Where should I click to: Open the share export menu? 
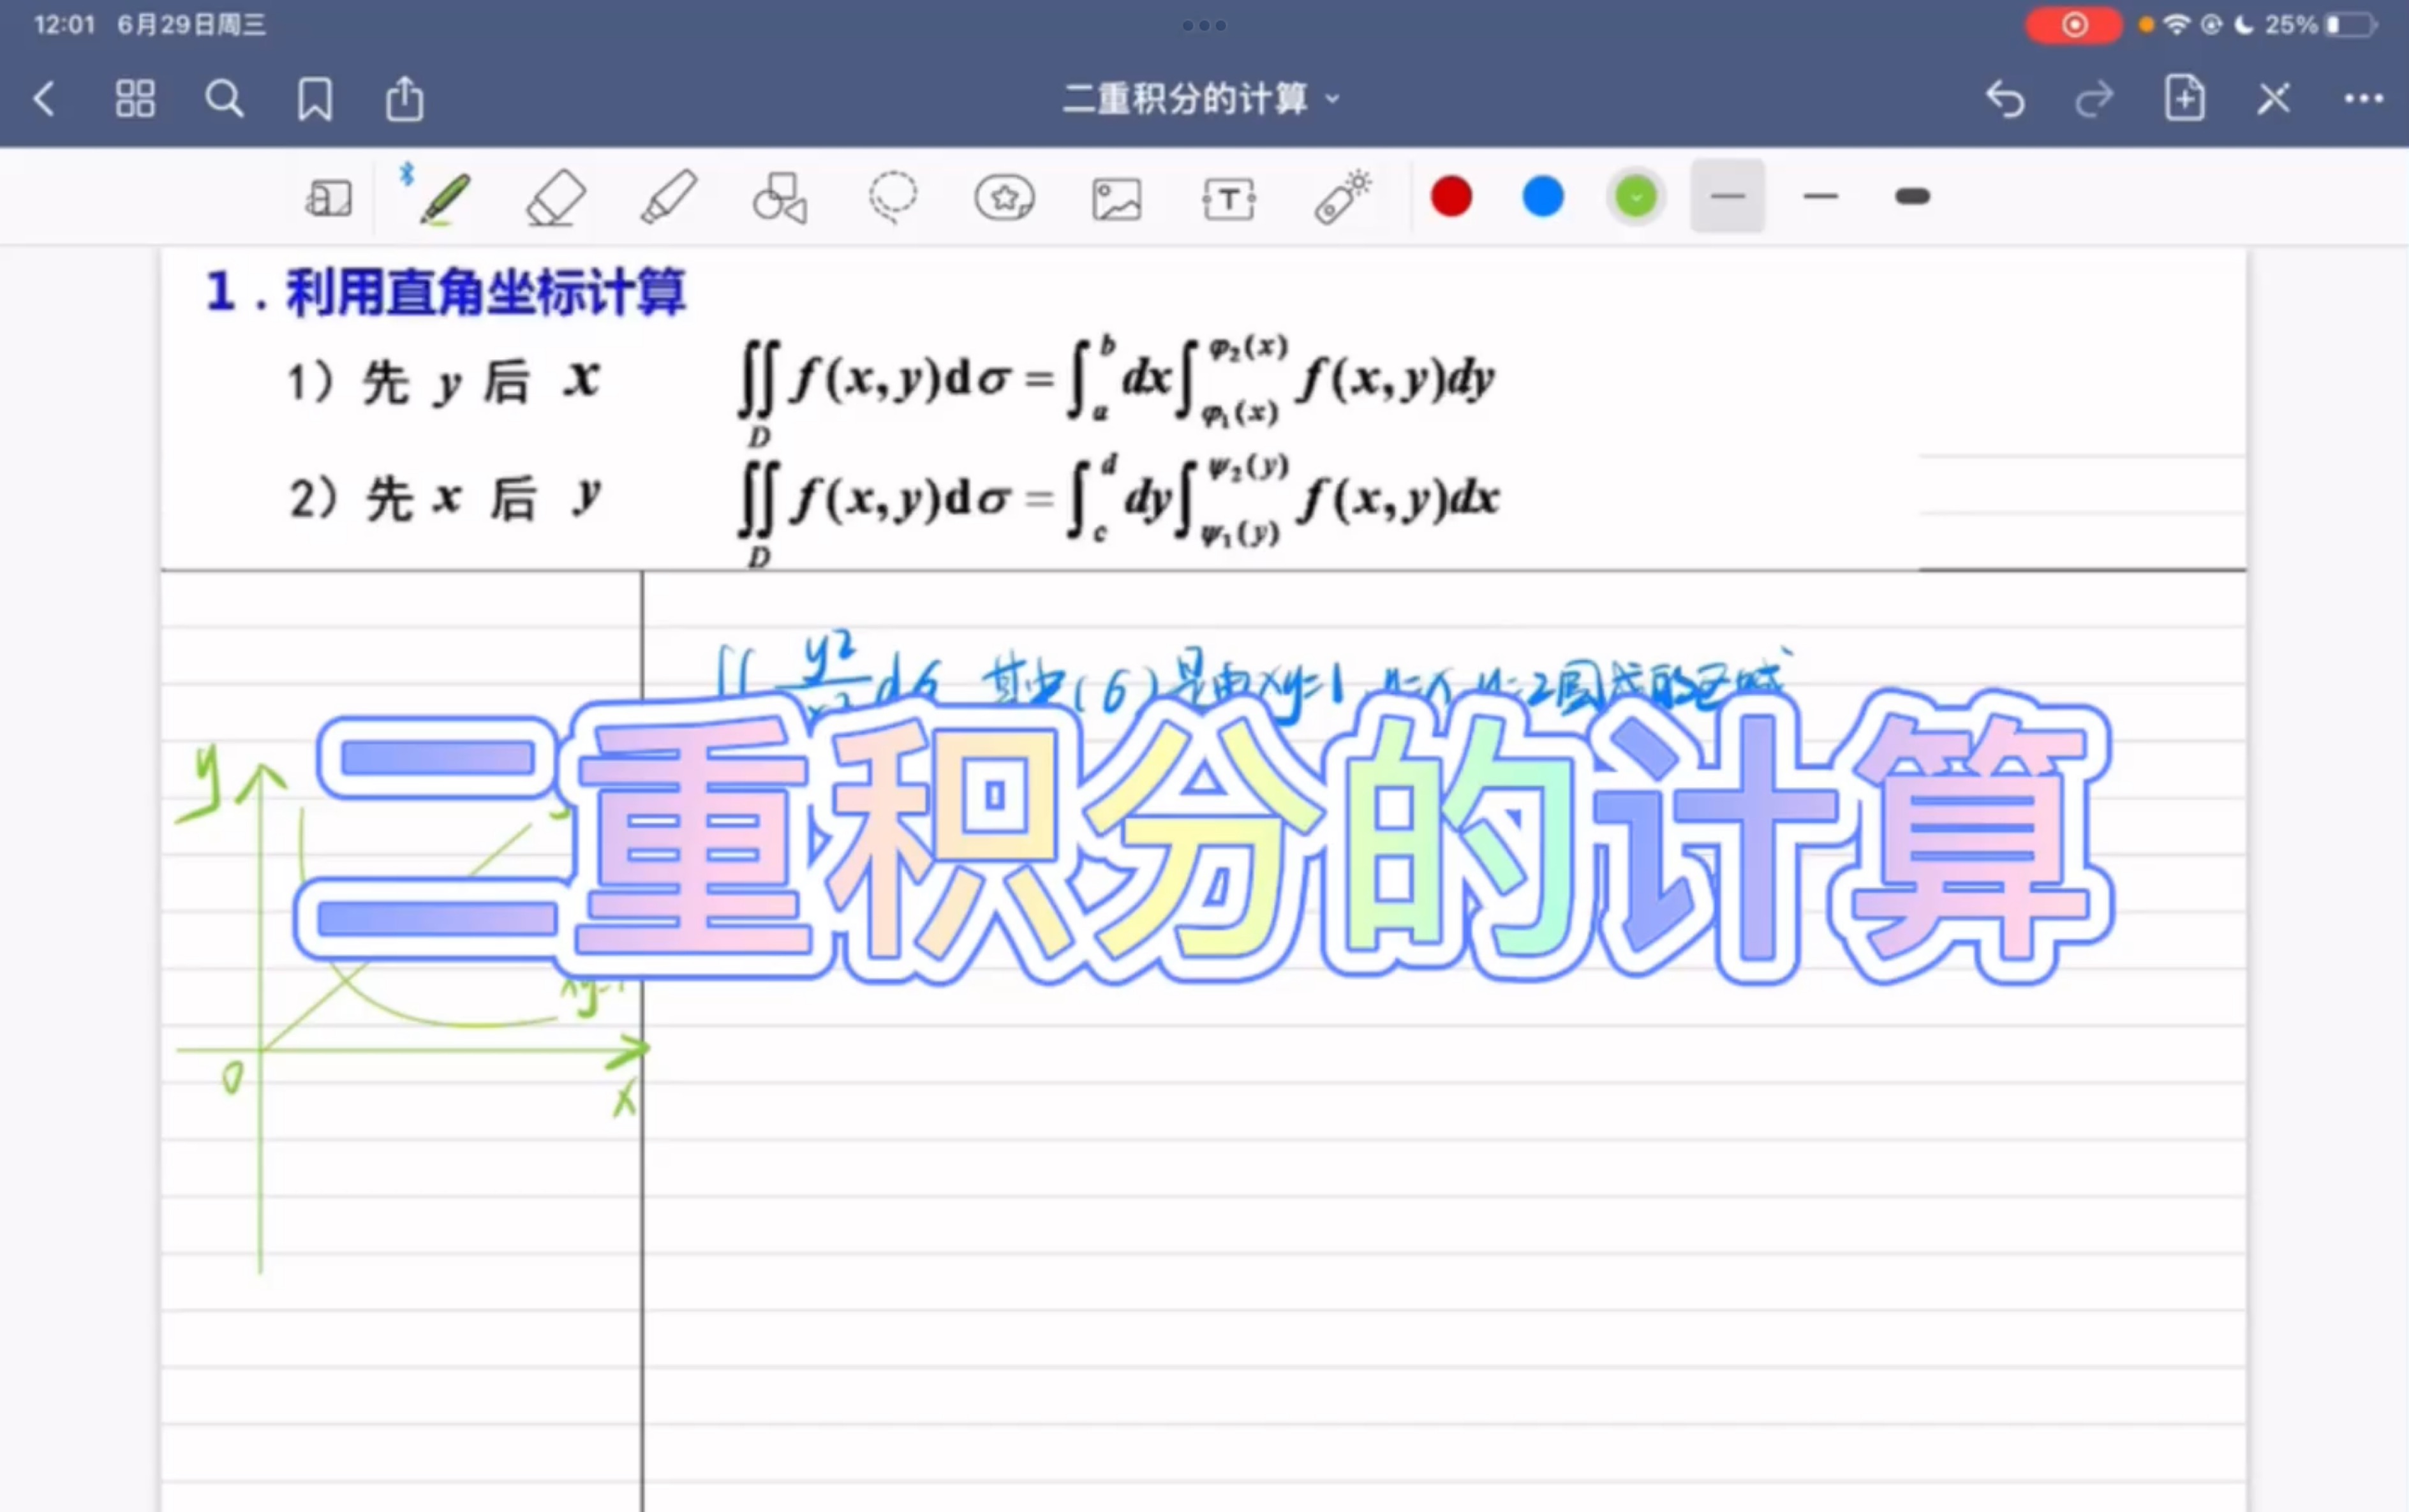404,99
